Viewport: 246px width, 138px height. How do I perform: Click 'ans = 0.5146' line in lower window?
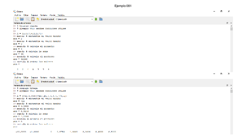[21, 111]
